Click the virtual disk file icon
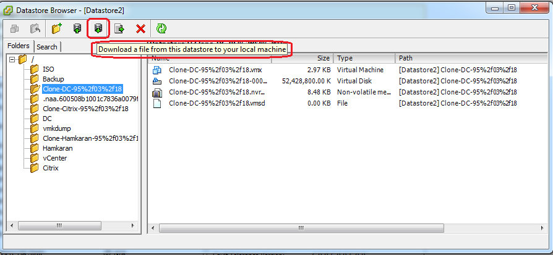This screenshot has height=255, width=553. (156, 82)
